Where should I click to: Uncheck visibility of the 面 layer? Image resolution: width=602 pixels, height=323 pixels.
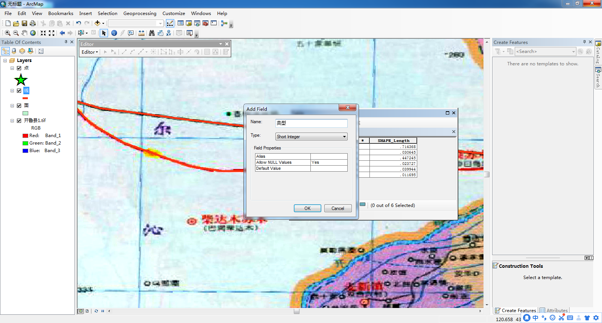[19, 106]
